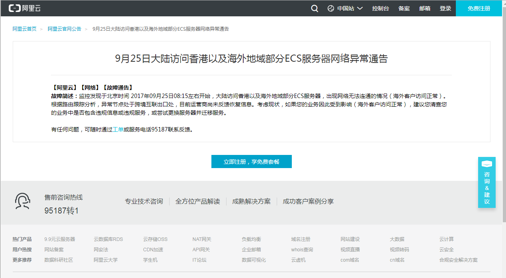
Task: Open 备案 in the top navigation
Action: (404, 8)
